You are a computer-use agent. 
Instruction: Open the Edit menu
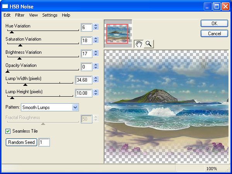(7, 15)
